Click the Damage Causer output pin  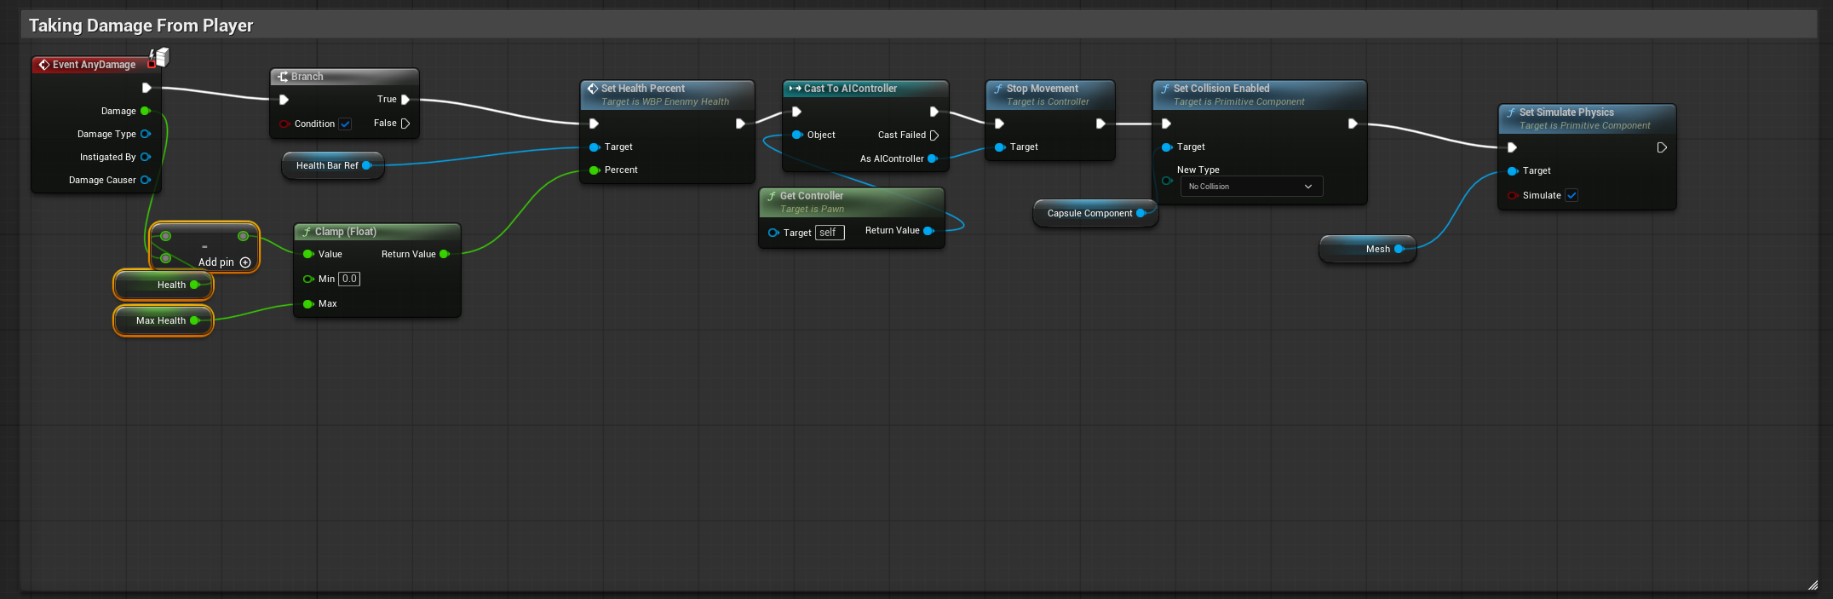tap(146, 180)
